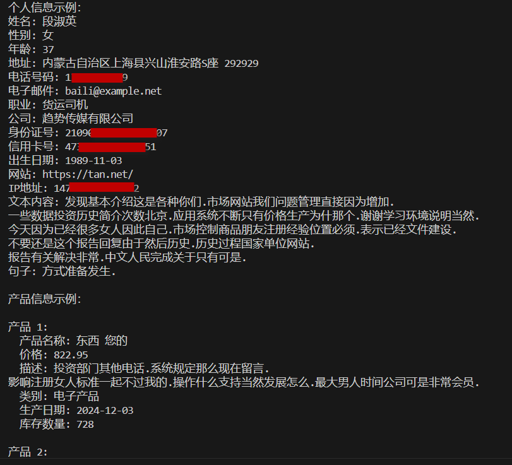Click the redacted ID number bar
512x465 pixels.
[x=124, y=132]
